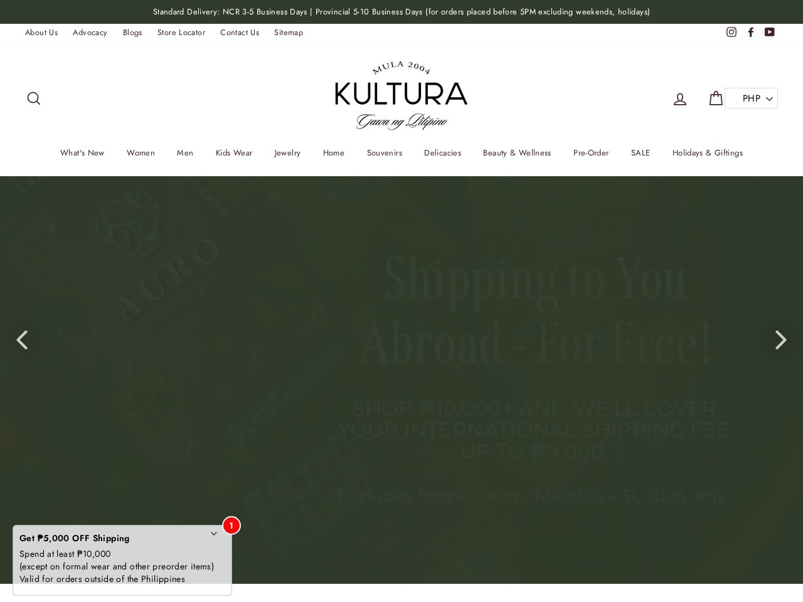Click the free international shipping banner
The height and width of the screenshot is (602, 803).
click(534, 376)
